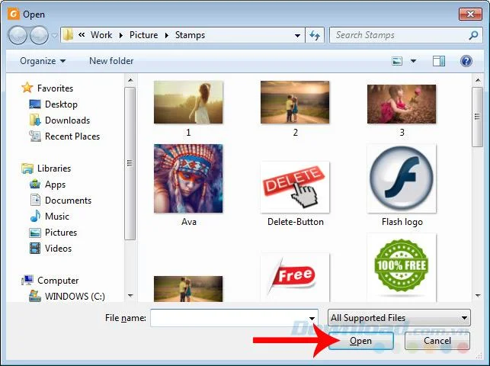Click the Cancel button
This screenshot has height=366, width=490.
click(437, 341)
